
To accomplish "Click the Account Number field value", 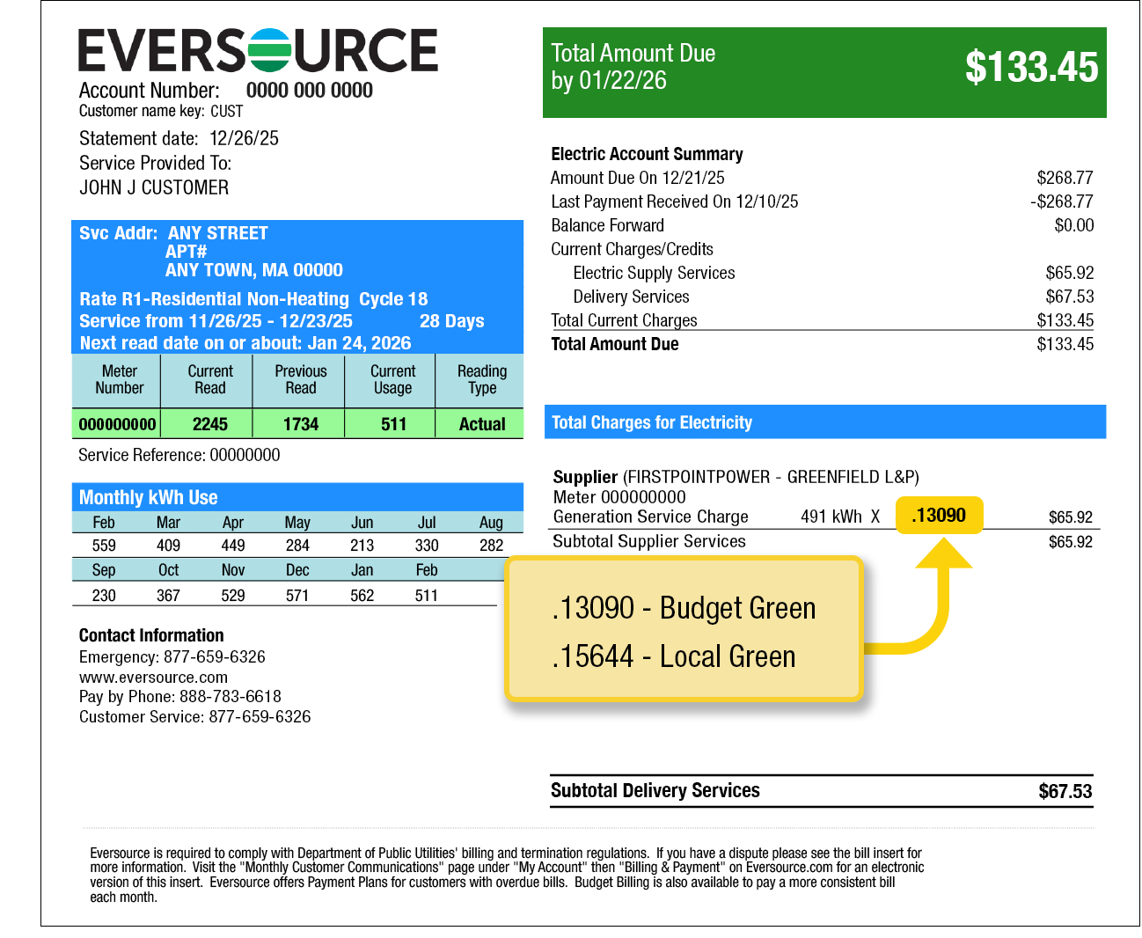I will coord(309,90).
